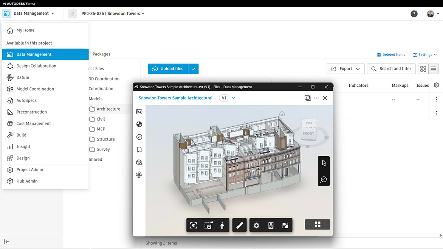The height and width of the screenshot is (249, 443).
Task: Go to Model Coordination
Action: [x=45, y=89]
